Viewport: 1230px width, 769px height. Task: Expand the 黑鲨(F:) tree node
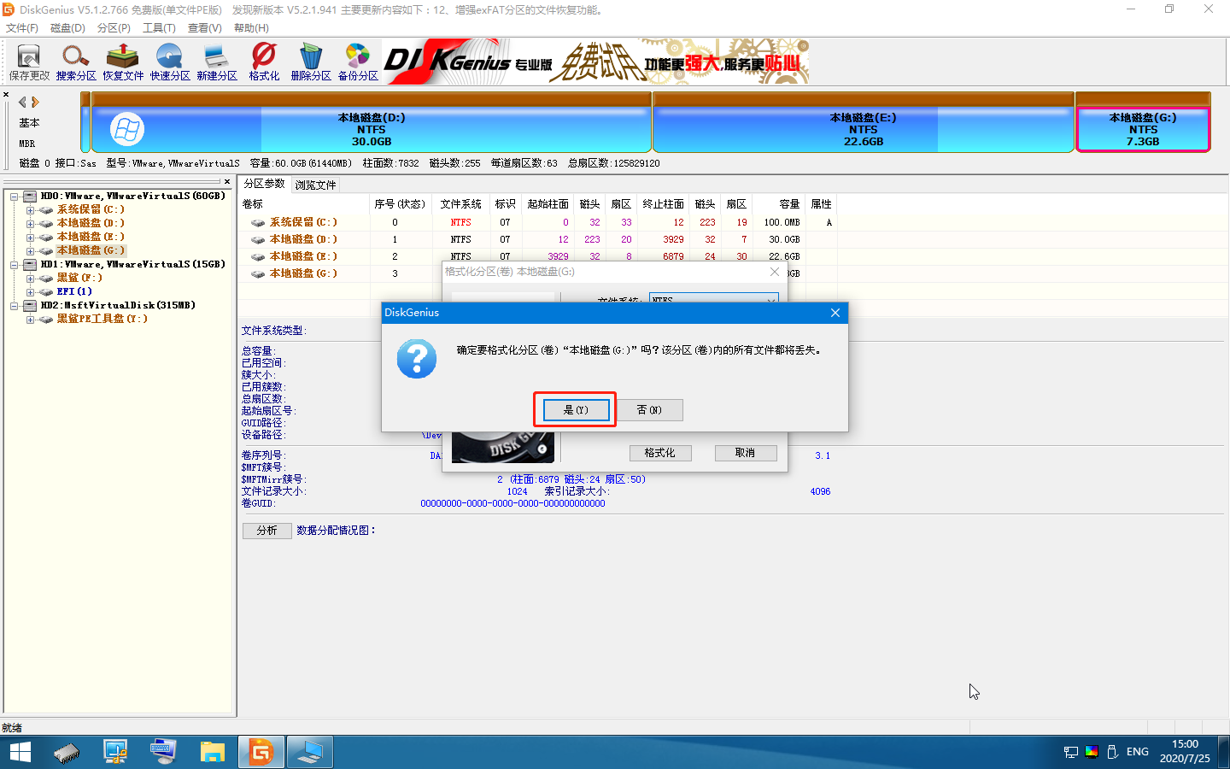click(x=30, y=279)
